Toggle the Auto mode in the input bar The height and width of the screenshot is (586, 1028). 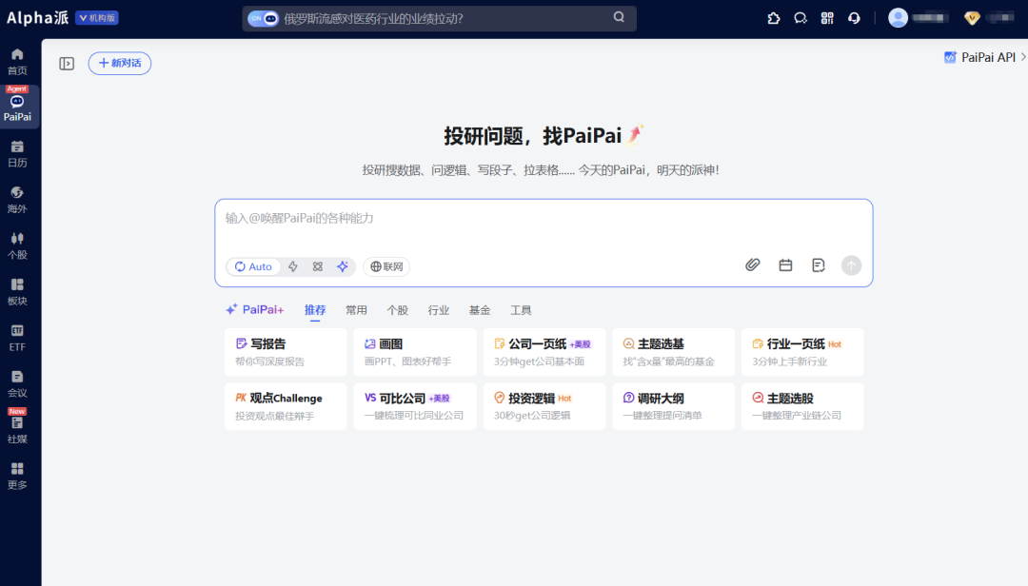pyautogui.click(x=253, y=266)
